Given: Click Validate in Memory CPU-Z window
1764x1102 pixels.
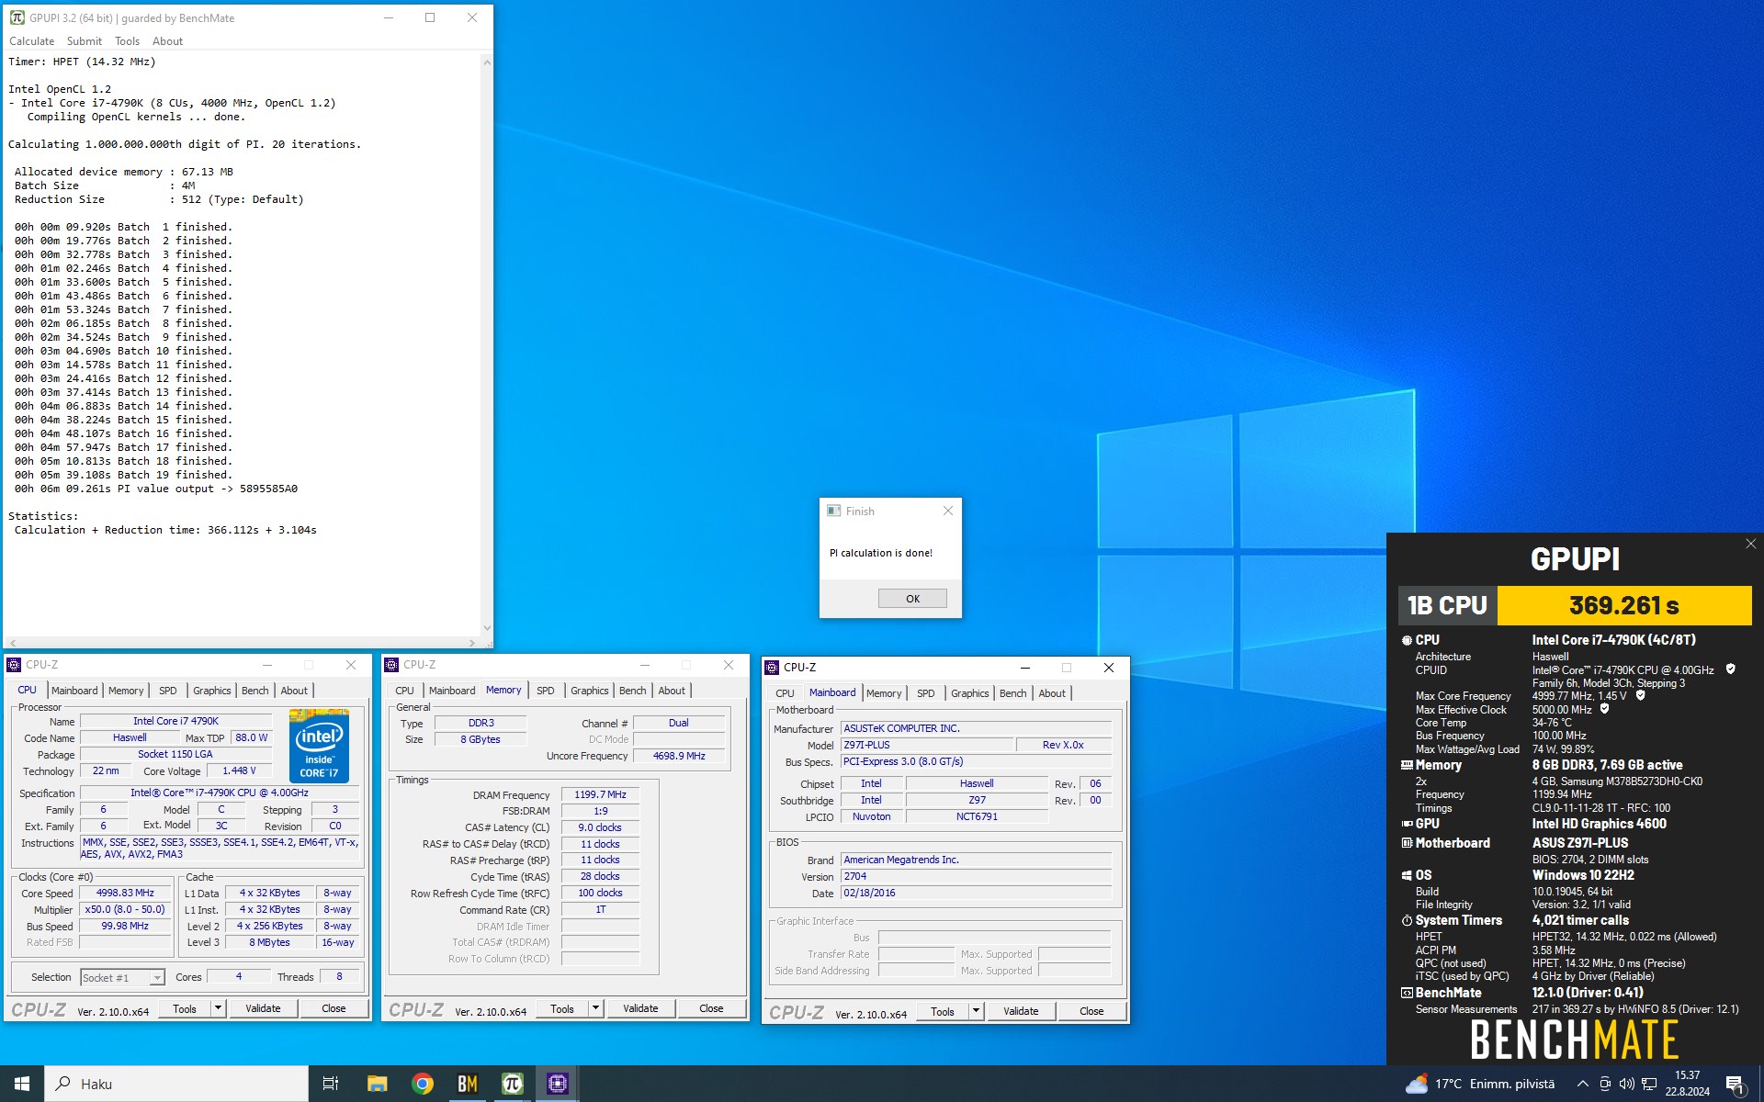Looking at the screenshot, I should tap(640, 1008).
